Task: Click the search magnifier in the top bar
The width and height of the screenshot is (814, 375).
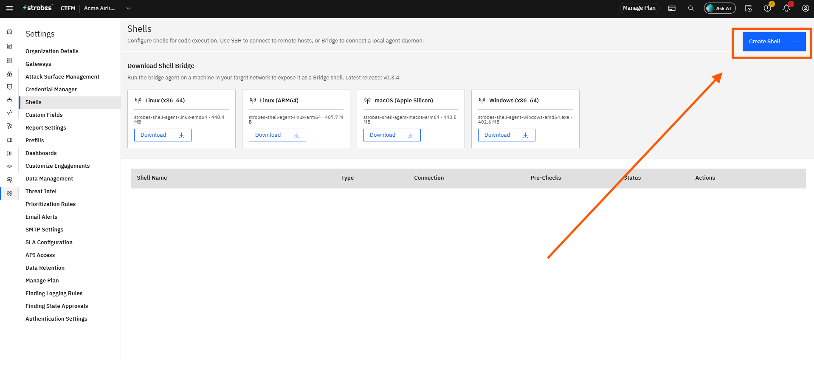Action: pyautogui.click(x=691, y=8)
